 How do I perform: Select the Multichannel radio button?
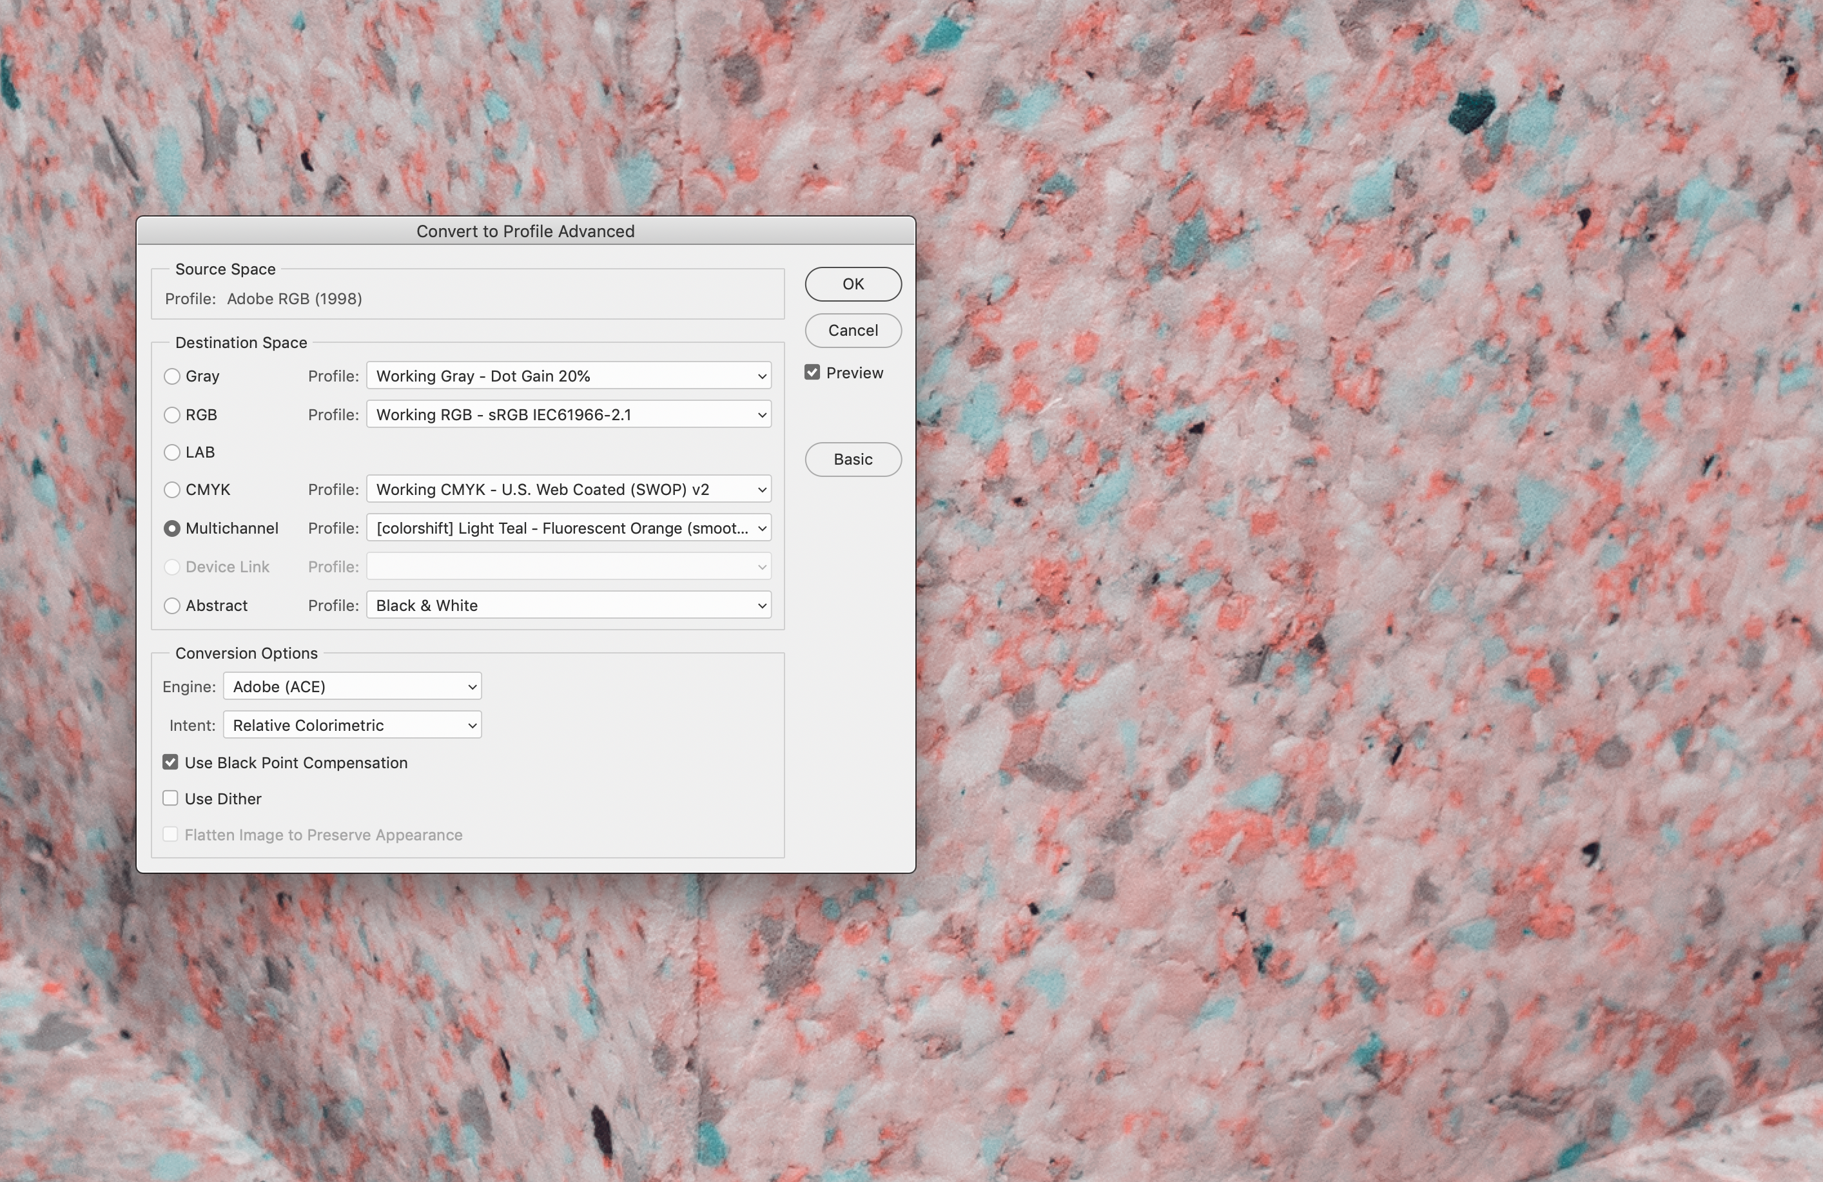tap(172, 528)
